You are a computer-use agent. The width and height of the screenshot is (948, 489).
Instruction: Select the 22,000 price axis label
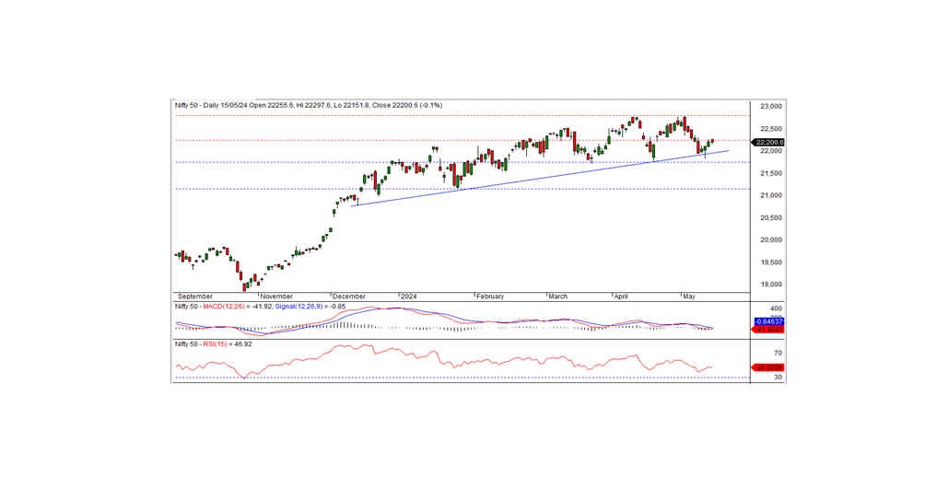click(772, 151)
